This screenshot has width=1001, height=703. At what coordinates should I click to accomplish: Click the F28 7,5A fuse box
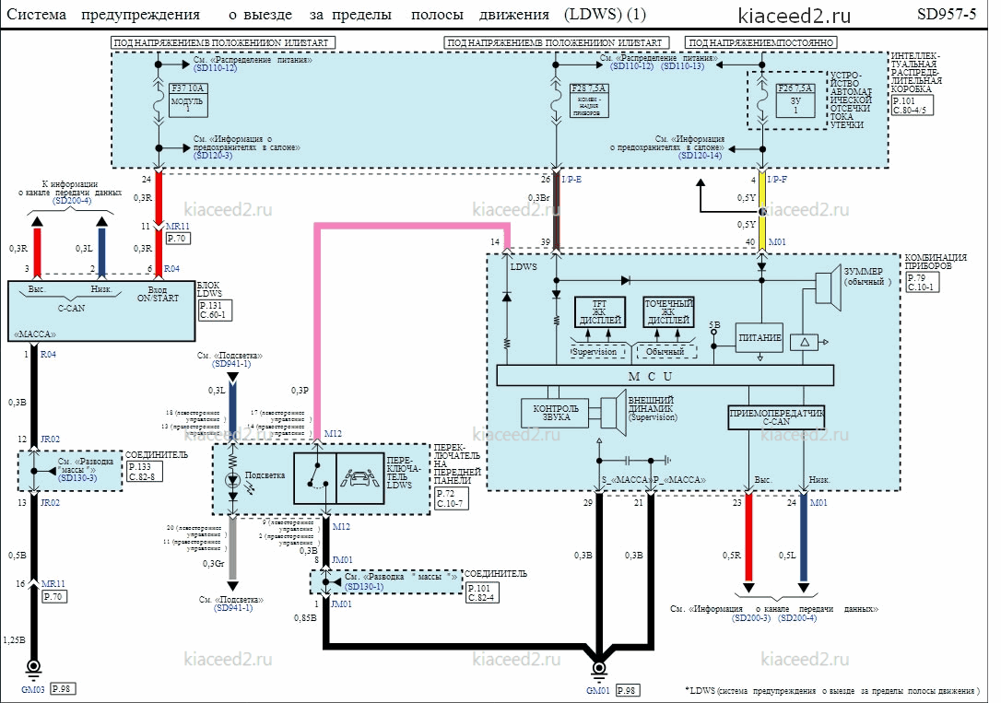589,100
